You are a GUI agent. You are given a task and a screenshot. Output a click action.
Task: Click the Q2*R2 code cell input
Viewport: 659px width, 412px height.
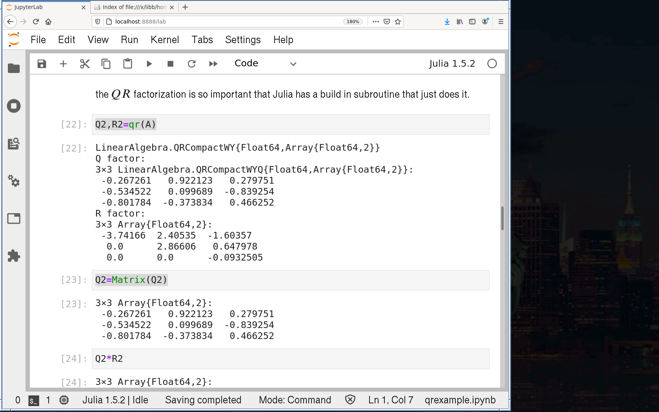tap(290, 359)
